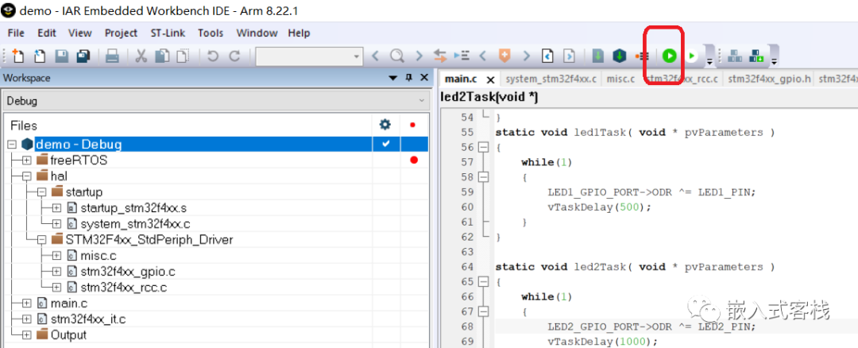
Task: Click the Find Next arrow right of magnifier
Action: click(x=419, y=56)
